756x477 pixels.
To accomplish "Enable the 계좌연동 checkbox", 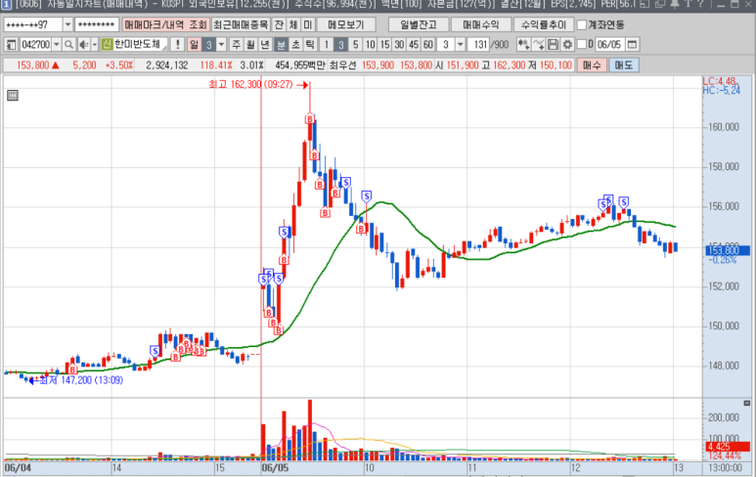I will tap(582, 24).
